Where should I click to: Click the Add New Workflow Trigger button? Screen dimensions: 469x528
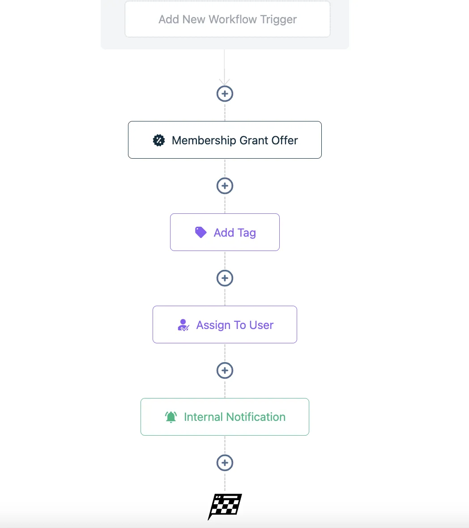click(x=227, y=20)
